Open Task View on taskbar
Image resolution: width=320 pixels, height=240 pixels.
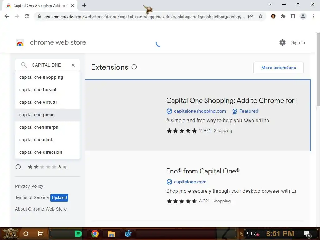click(x=41, y=234)
